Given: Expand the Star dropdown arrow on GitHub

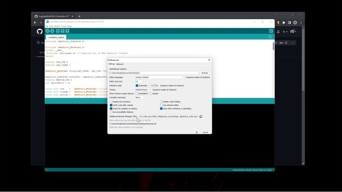Looking at the screenshot, I should point(293,43).
